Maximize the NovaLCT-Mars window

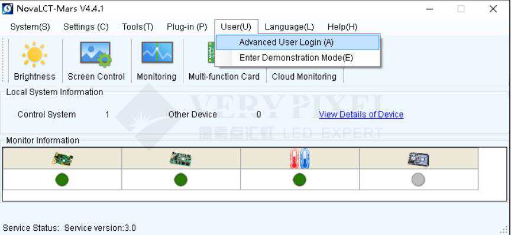461,9
